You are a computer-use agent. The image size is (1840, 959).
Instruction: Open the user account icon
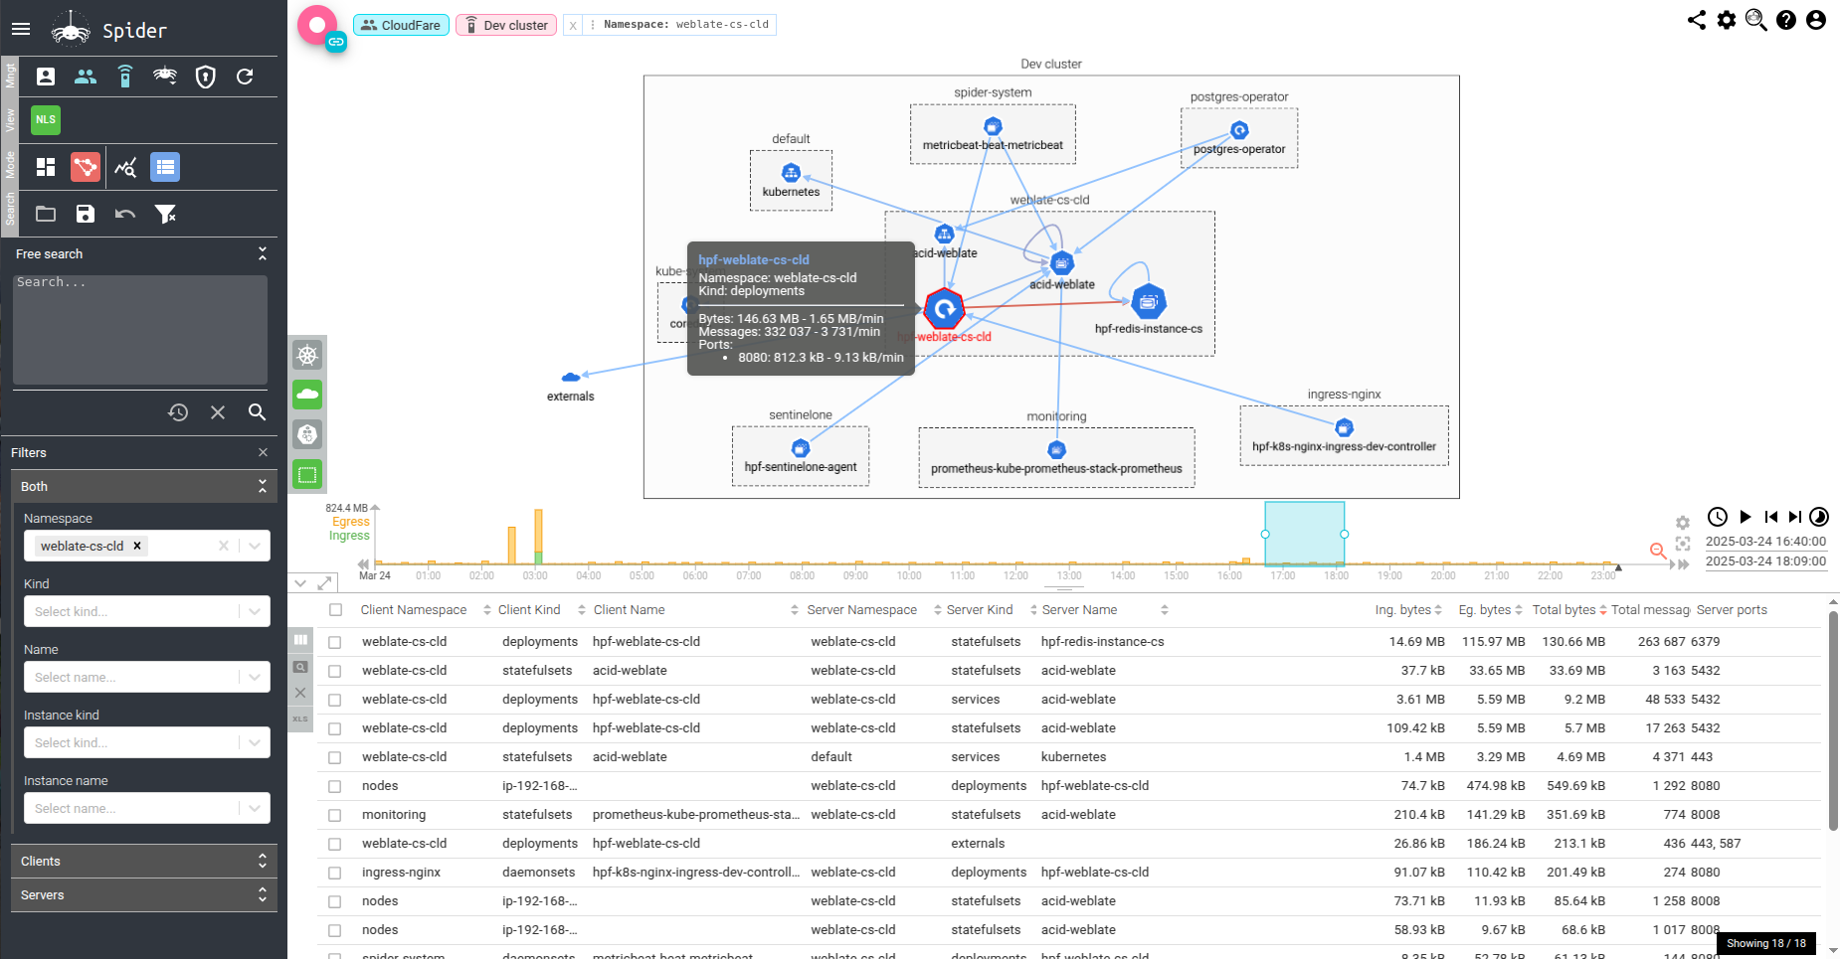pos(1816,20)
